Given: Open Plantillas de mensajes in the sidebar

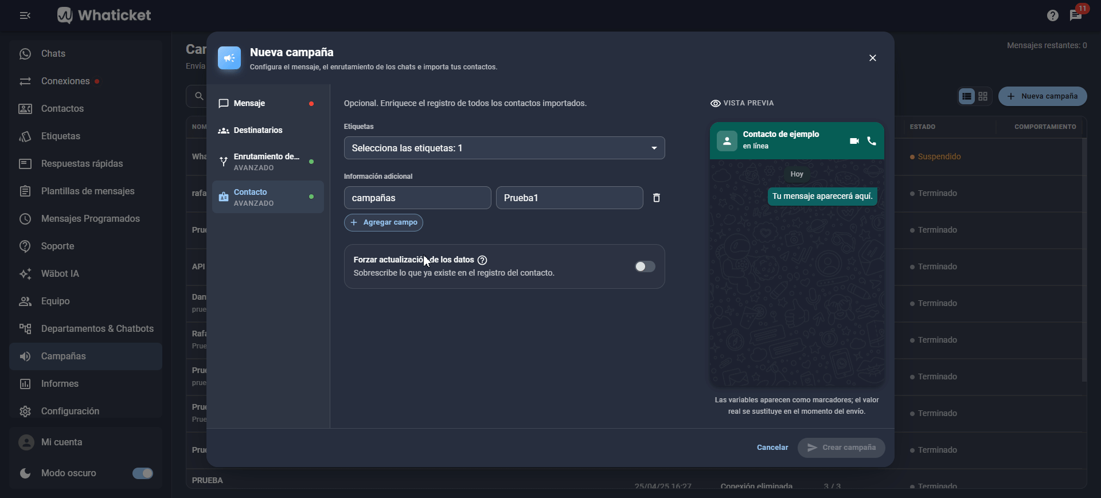Looking at the screenshot, I should tap(86, 191).
